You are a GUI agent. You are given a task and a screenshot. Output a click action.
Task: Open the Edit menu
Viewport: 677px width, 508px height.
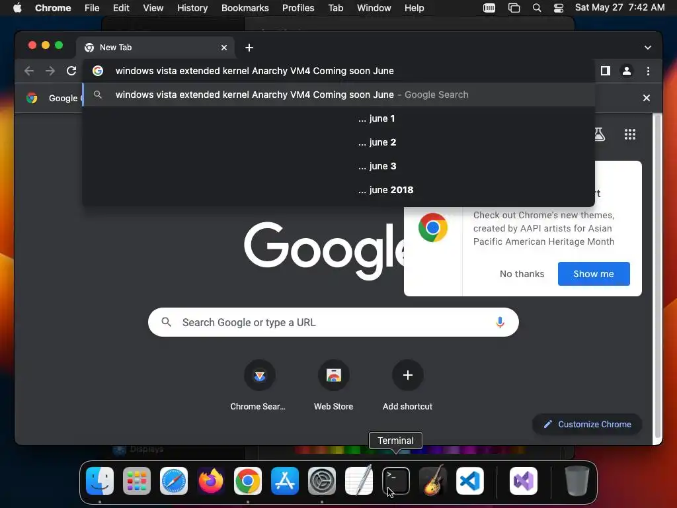[121, 8]
